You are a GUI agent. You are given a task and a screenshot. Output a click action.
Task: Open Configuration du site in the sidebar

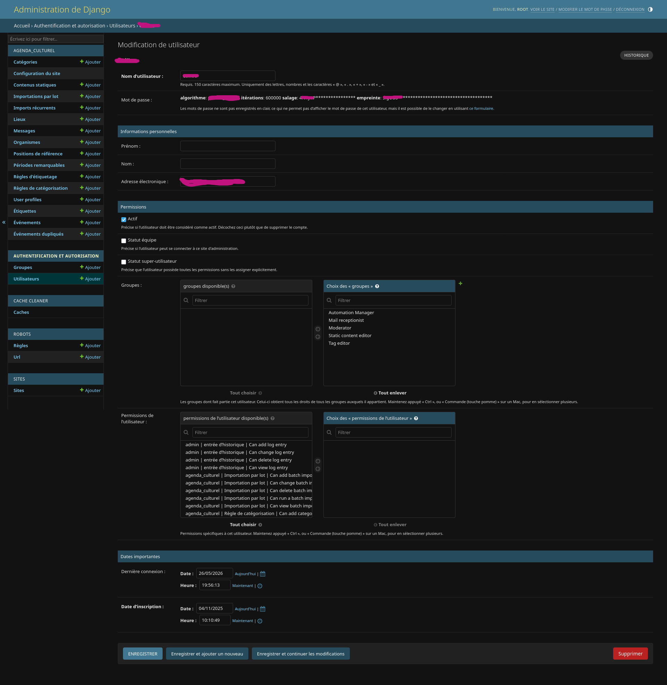[x=37, y=74]
